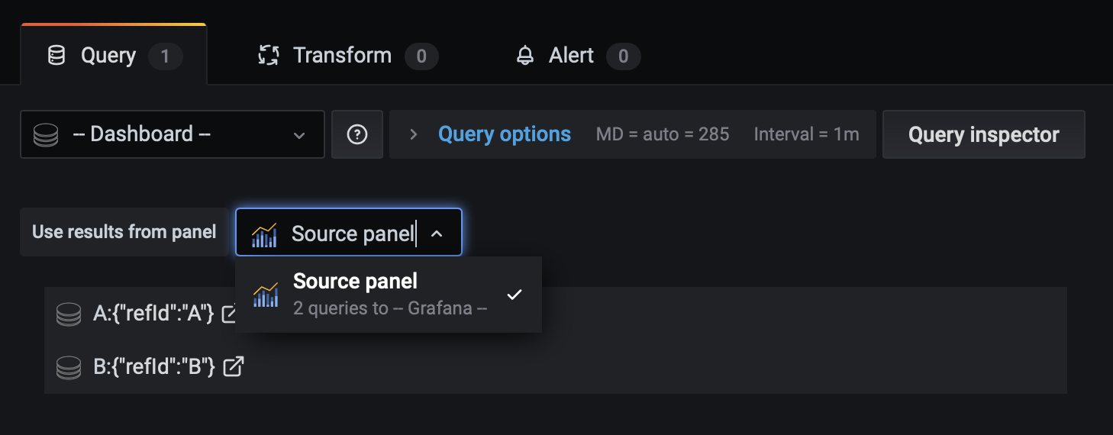Screen dimensions: 1113x435
Task: Click the MD = auto = 285 text
Action: 663,134
